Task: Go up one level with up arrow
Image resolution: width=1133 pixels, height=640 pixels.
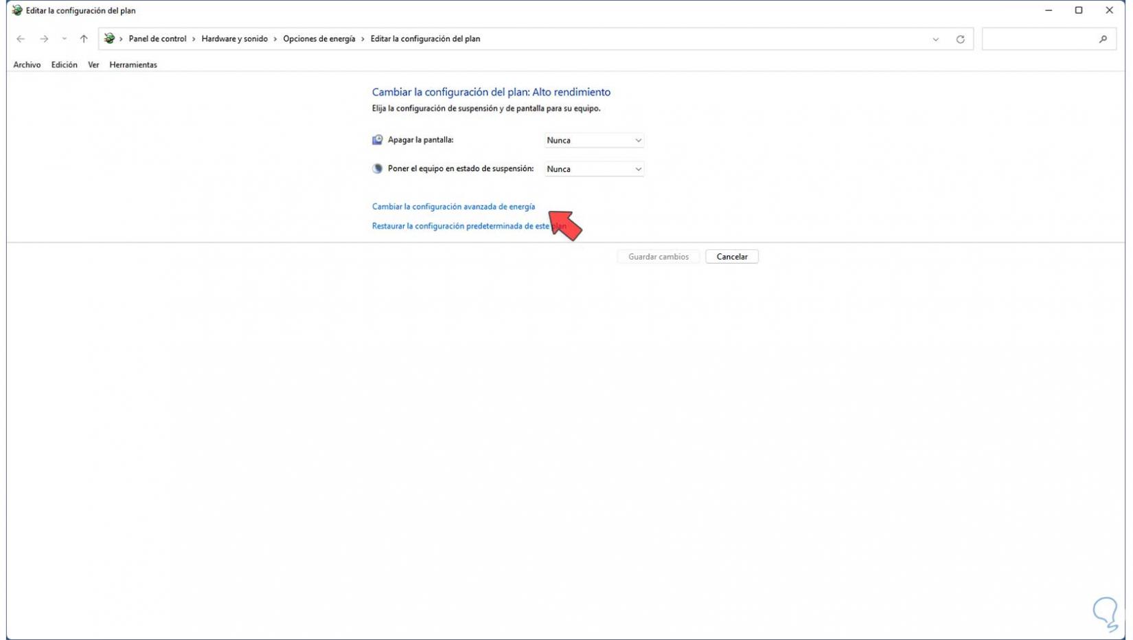Action: pos(84,39)
